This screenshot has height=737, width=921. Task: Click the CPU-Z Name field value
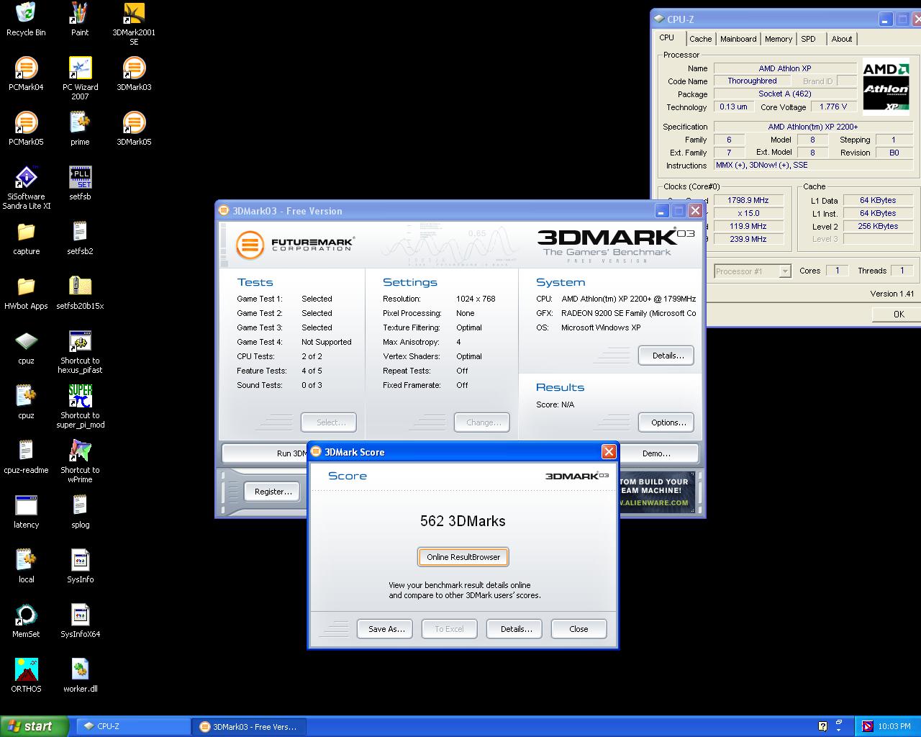tap(784, 68)
